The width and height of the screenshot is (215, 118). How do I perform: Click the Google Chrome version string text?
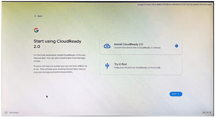pyautogui.click(x=175, y=5)
